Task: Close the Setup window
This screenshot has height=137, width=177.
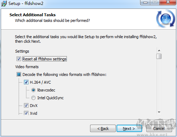Action: click(x=168, y=2)
